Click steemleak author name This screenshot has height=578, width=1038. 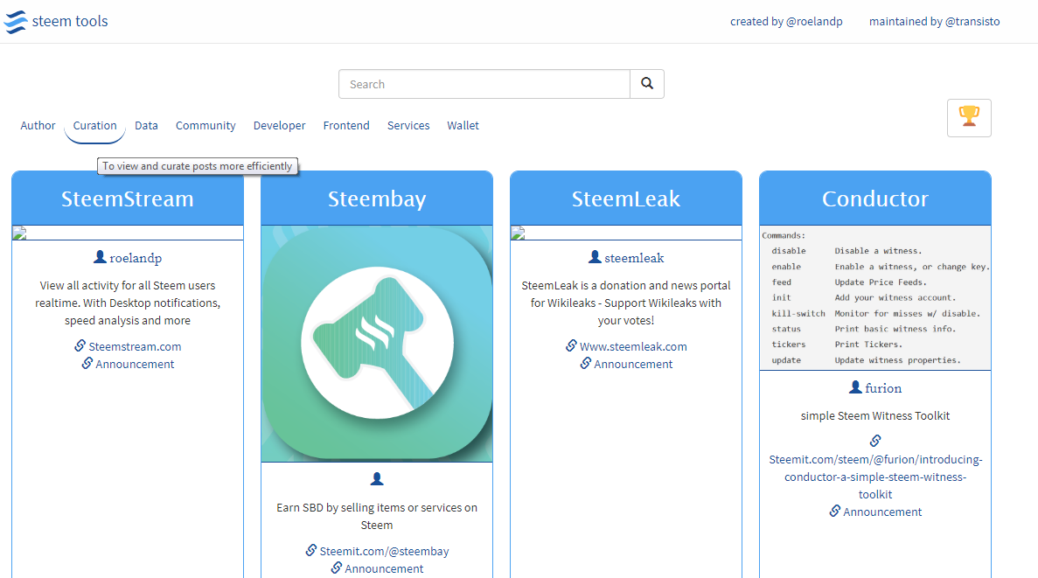634,258
